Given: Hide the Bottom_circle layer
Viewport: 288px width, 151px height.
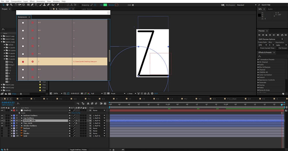Looking at the screenshot, I should click(x=2, y=121).
